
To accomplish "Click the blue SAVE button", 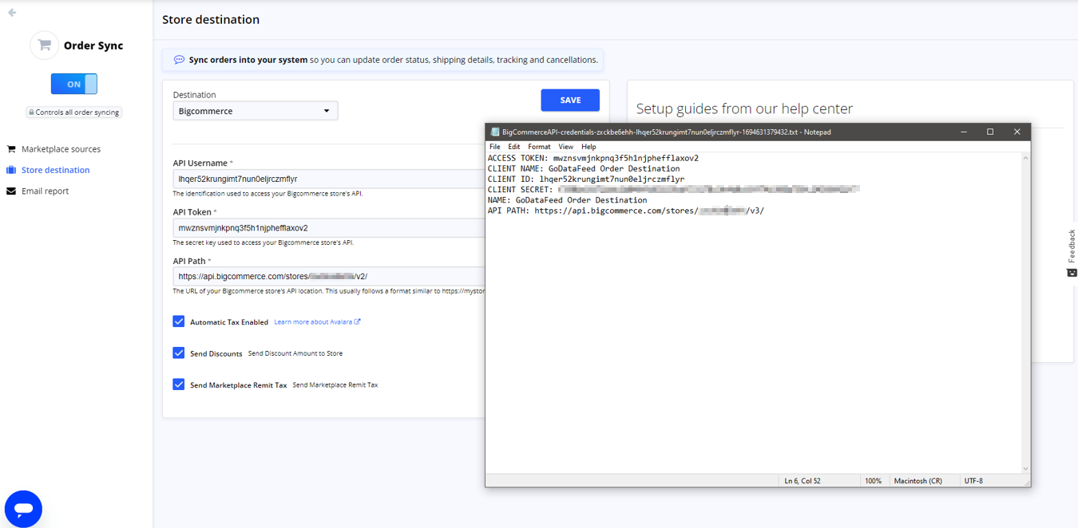I will tap(570, 100).
